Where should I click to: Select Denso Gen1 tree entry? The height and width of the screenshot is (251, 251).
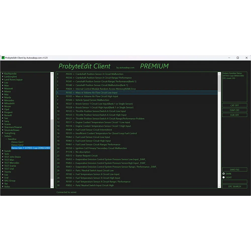point(17,142)
